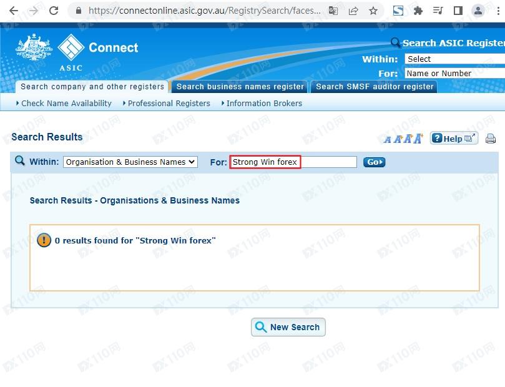Select the smallest font size icon
This screenshot has width=505, height=387.
click(x=388, y=140)
